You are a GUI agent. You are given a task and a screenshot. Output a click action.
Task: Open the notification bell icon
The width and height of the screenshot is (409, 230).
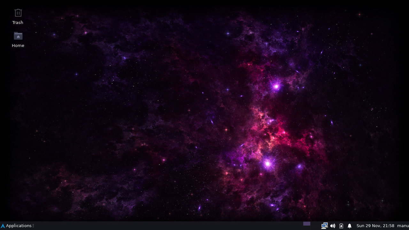(x=349, y=226)
